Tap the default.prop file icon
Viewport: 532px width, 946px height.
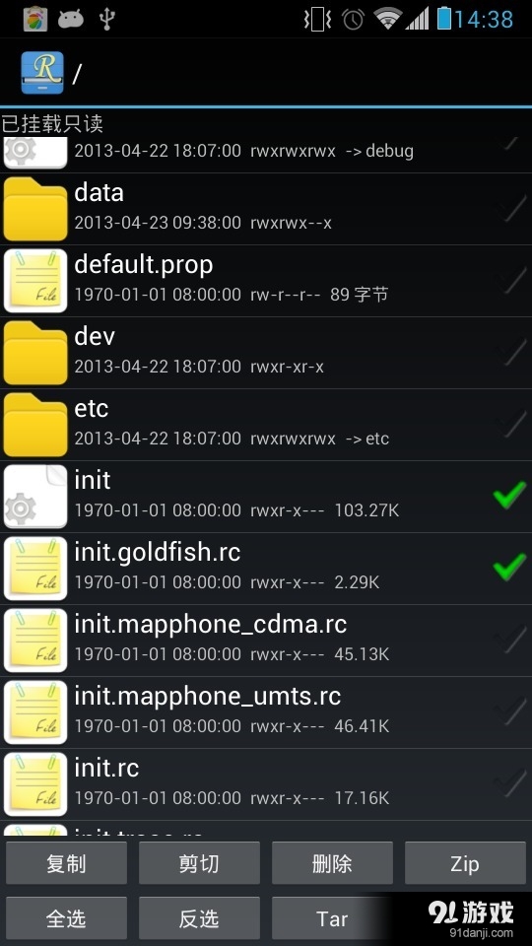(35, 281)
